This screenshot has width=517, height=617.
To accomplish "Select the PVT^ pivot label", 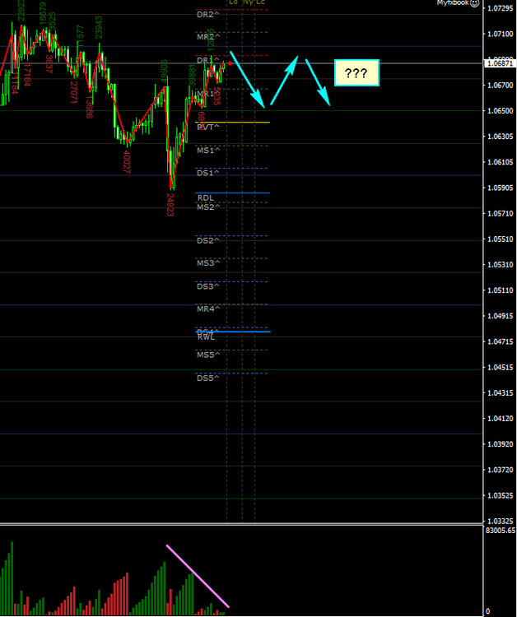I will click(x=208, y=127).
